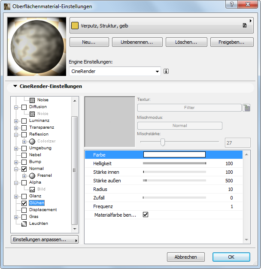Uncheck Materialfarbe benutzen checkbox
Image resolution: width=261 pixels, height=269 pixels.
[146, 215]
